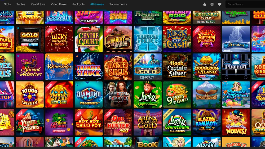265x149 pixels.
Task: Select the Tournaments tab
Action: point(118,4)
